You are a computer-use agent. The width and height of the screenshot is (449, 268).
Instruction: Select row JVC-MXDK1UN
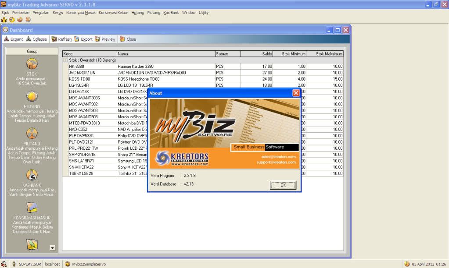click(x=205, y=73)
